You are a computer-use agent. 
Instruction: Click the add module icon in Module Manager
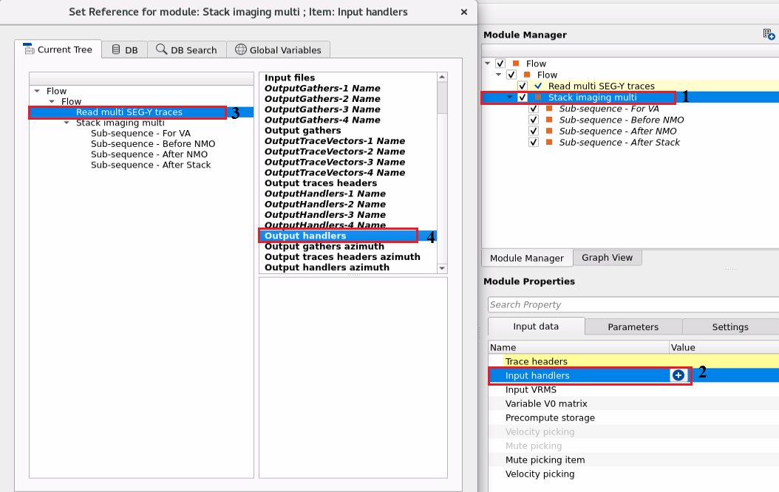(769, 35)
